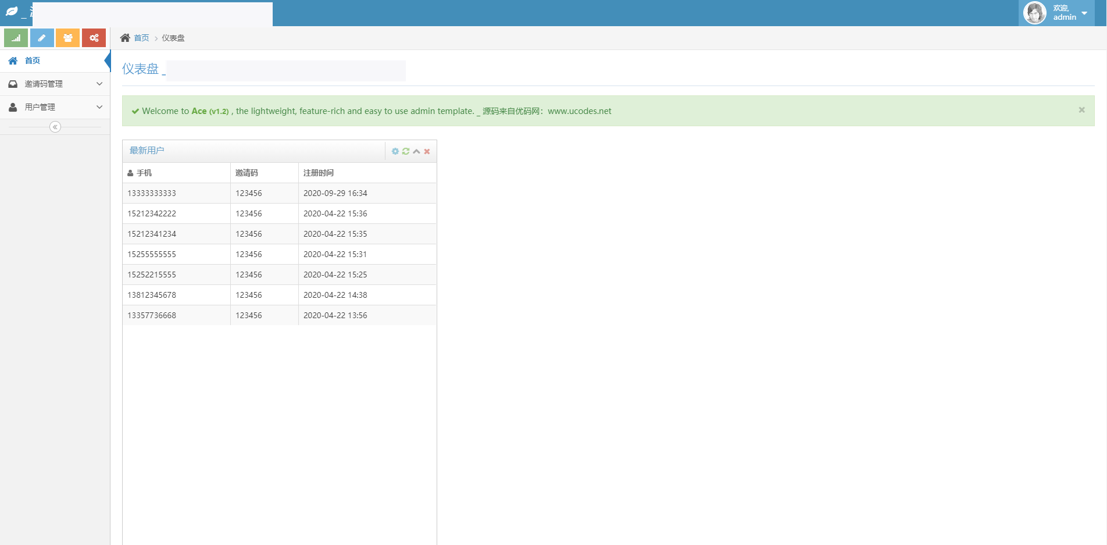The image size is (1107, 545).
Task: Click the leaf logo in top bar
Action: pyautogui.click(x=12, y=12)
